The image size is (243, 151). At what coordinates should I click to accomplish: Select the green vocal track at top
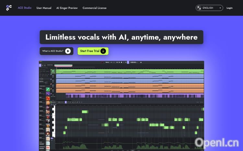(x=130, y=71)
